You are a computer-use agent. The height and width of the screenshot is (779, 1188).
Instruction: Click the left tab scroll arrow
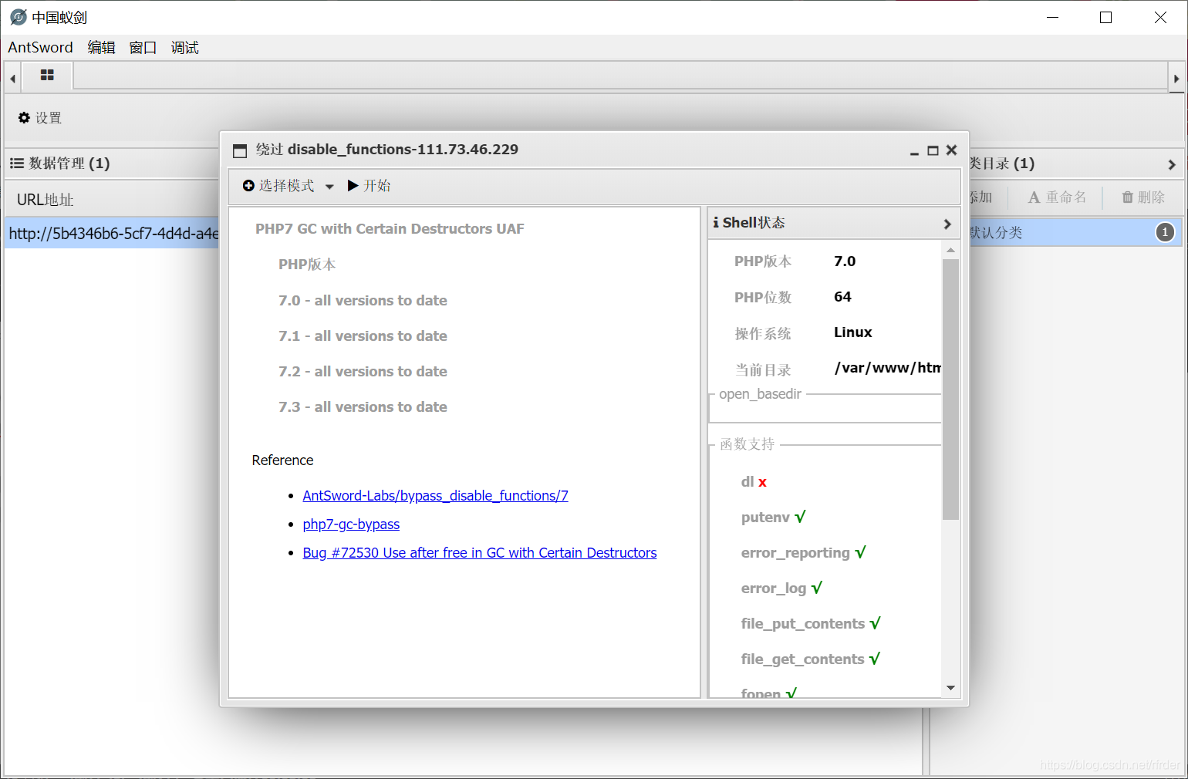point(12,78)
